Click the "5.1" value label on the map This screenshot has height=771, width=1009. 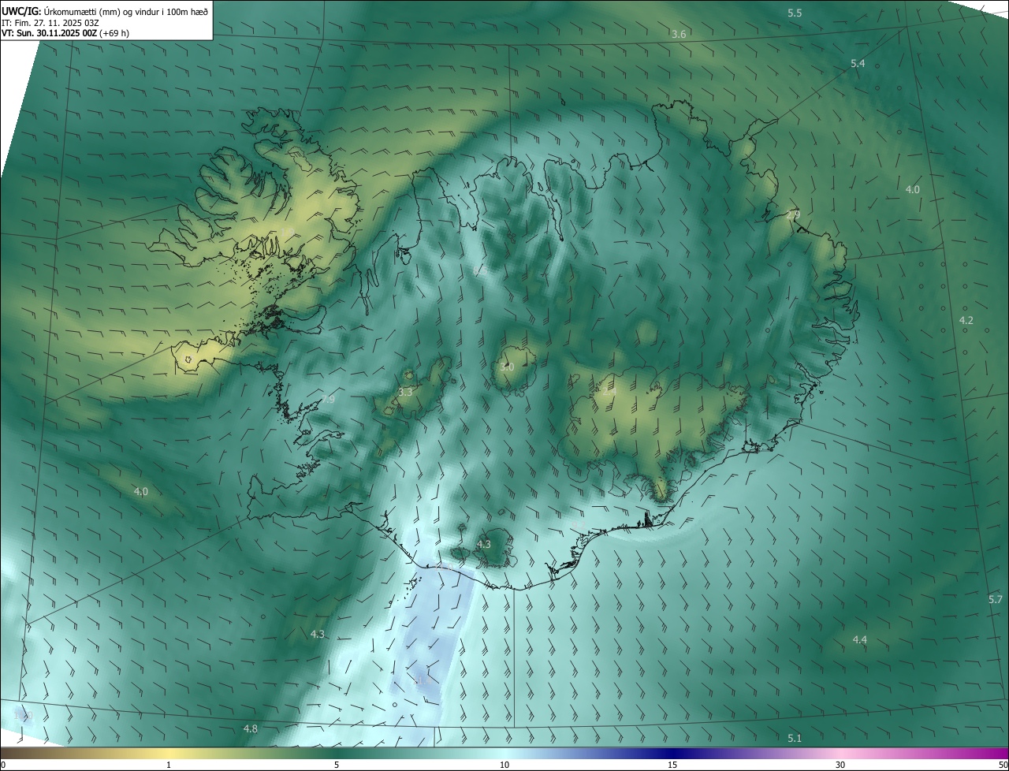click(x=795, y=739)
